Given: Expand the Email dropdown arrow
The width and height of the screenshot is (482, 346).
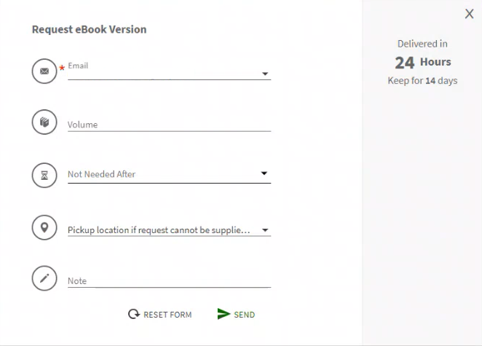Looking at the screenshot, I should pyautogui.click(x=265, y=74).
